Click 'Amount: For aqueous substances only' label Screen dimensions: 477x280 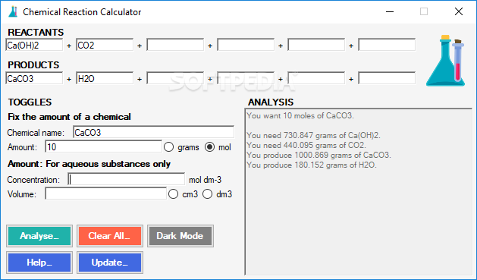(x=89, y=164)
